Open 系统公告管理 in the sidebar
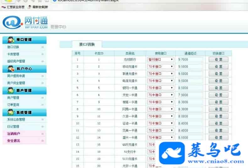The height and width of the screenshot is (168, 248). [x=16, y=119]
